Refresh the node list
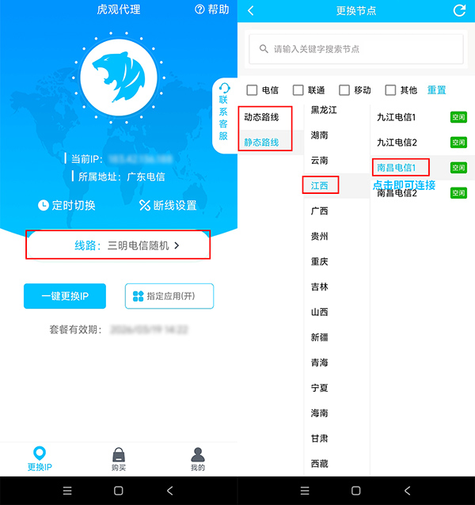Viewport: 475px width, 505px height. click(x=459, y=10)
